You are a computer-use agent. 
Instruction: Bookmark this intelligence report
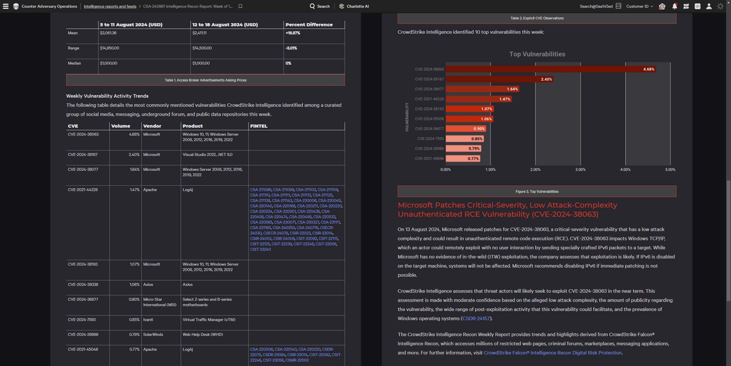tap(240, 6)
